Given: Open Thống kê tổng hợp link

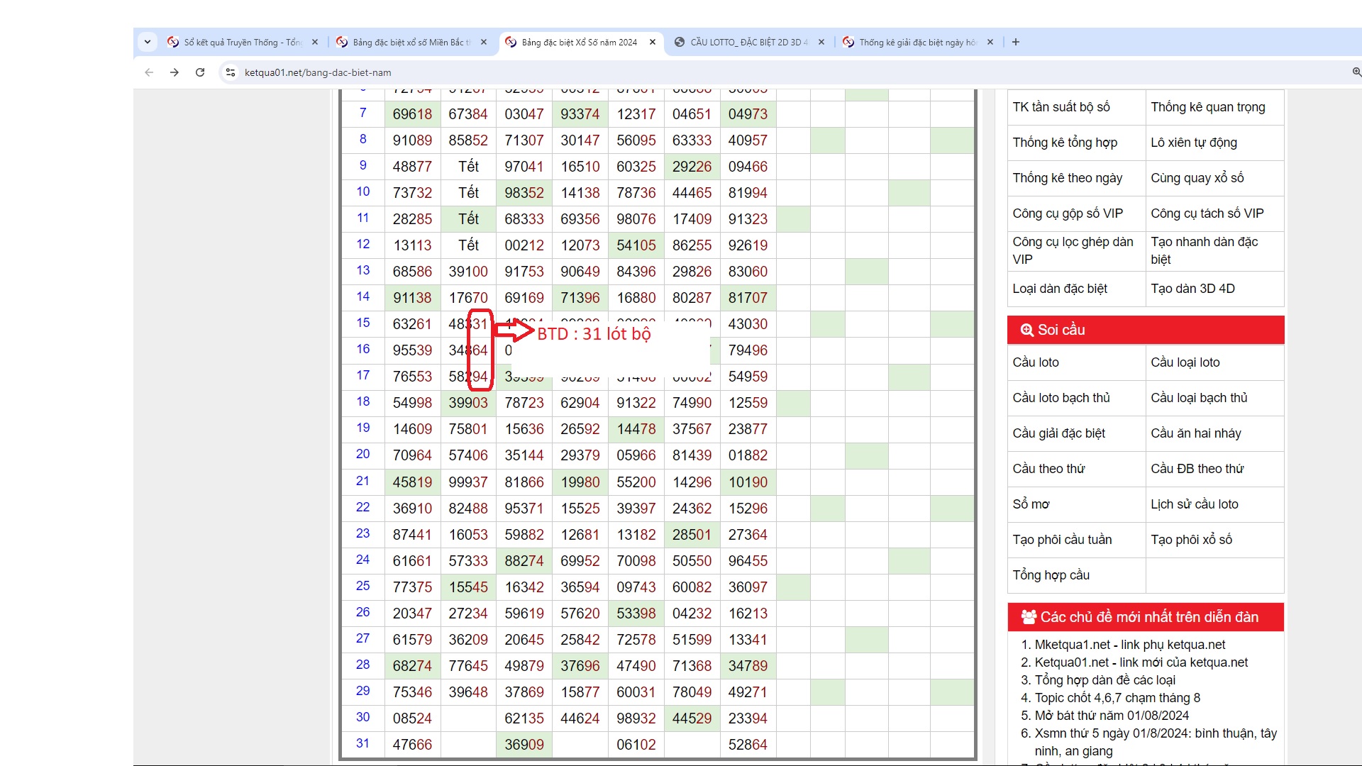Looking at the screenshot, I should (1065, 143).
